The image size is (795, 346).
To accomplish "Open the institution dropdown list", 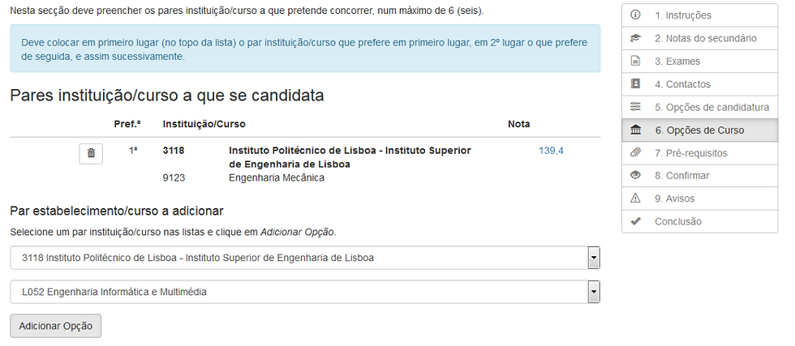I will click(x=594, y=258).
